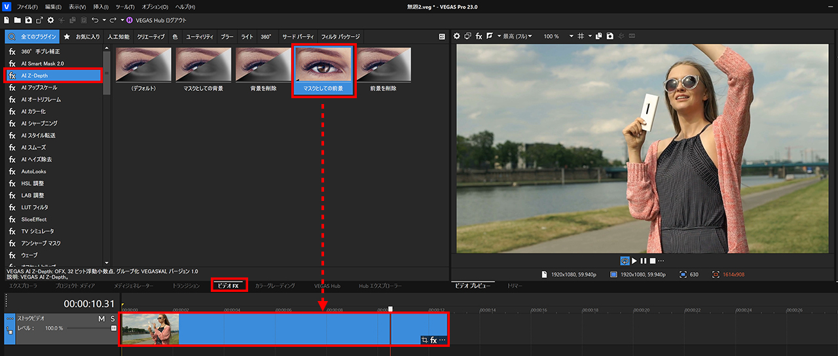This screenshot has height=356, width=838.
Task: Save preview snapshot to file icon
Action: click(x=610, y=36)
